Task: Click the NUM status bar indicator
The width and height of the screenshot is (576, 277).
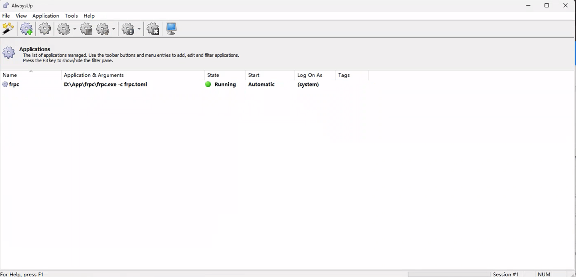Action: (x=544, y=274)
